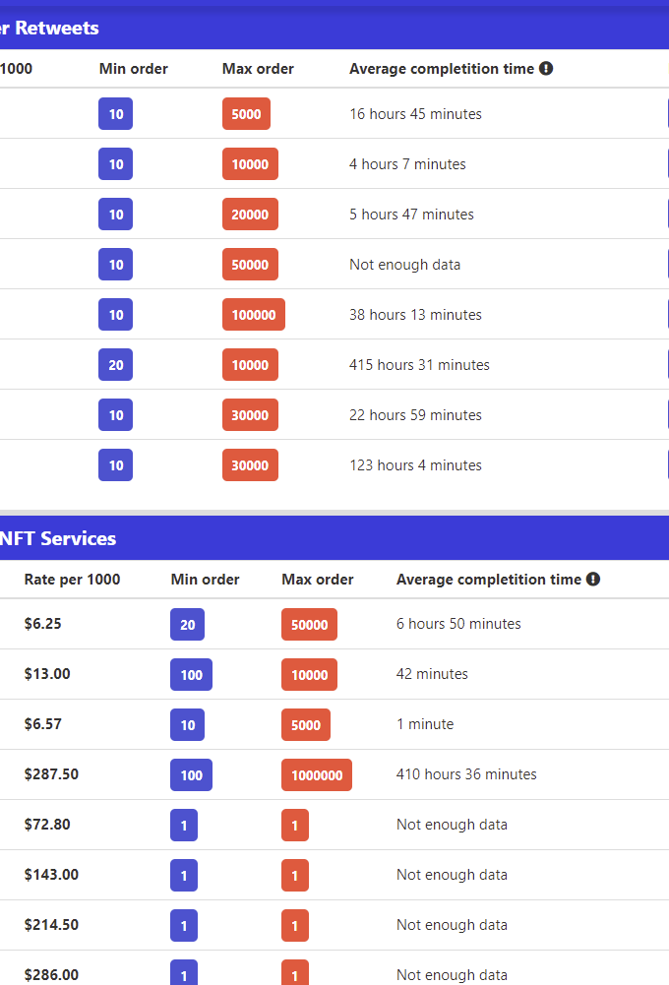This screenshot has height=985, width=669.
Task: Select the 100000 max order badge
Action: tap(254, 315)
